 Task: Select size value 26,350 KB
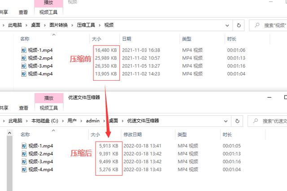tap(106, 65)
